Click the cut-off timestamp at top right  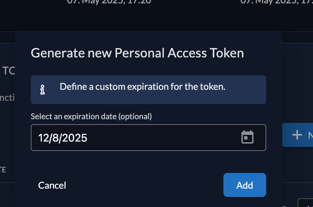pyautogui.click(x=276, y=2)
